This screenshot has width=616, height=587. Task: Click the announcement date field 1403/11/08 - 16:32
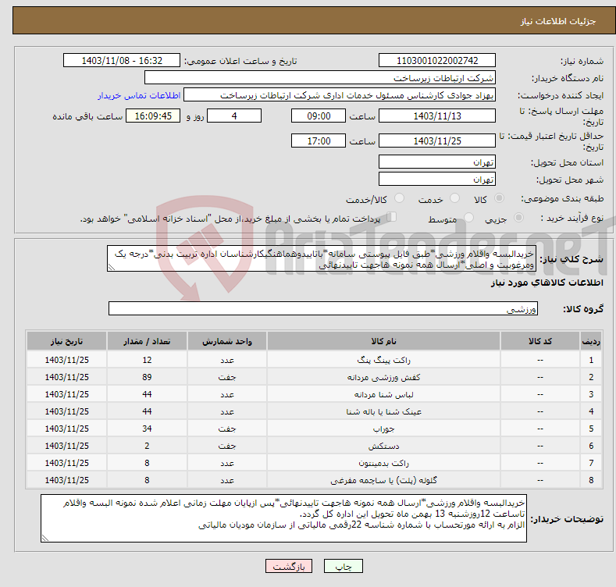(x=122, y=61)
